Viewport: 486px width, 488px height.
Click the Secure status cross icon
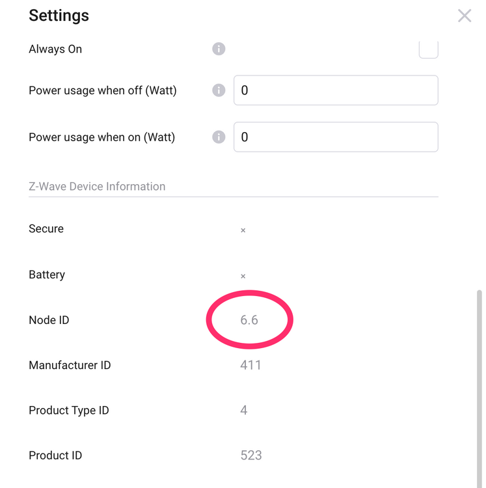(243, 230)
